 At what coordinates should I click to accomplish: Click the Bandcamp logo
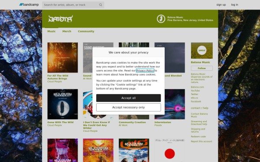pyautogui.click(x=29, y=5)
